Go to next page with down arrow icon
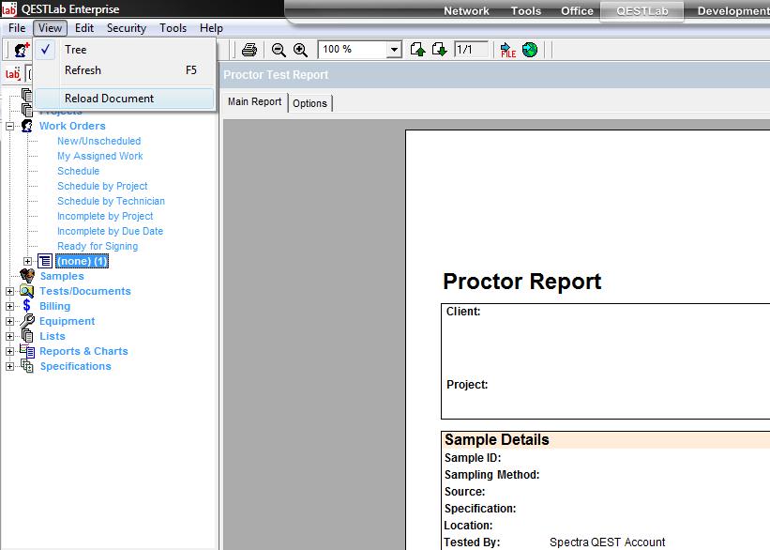This screenshot has width=770, height=550. tap(439, 50)
